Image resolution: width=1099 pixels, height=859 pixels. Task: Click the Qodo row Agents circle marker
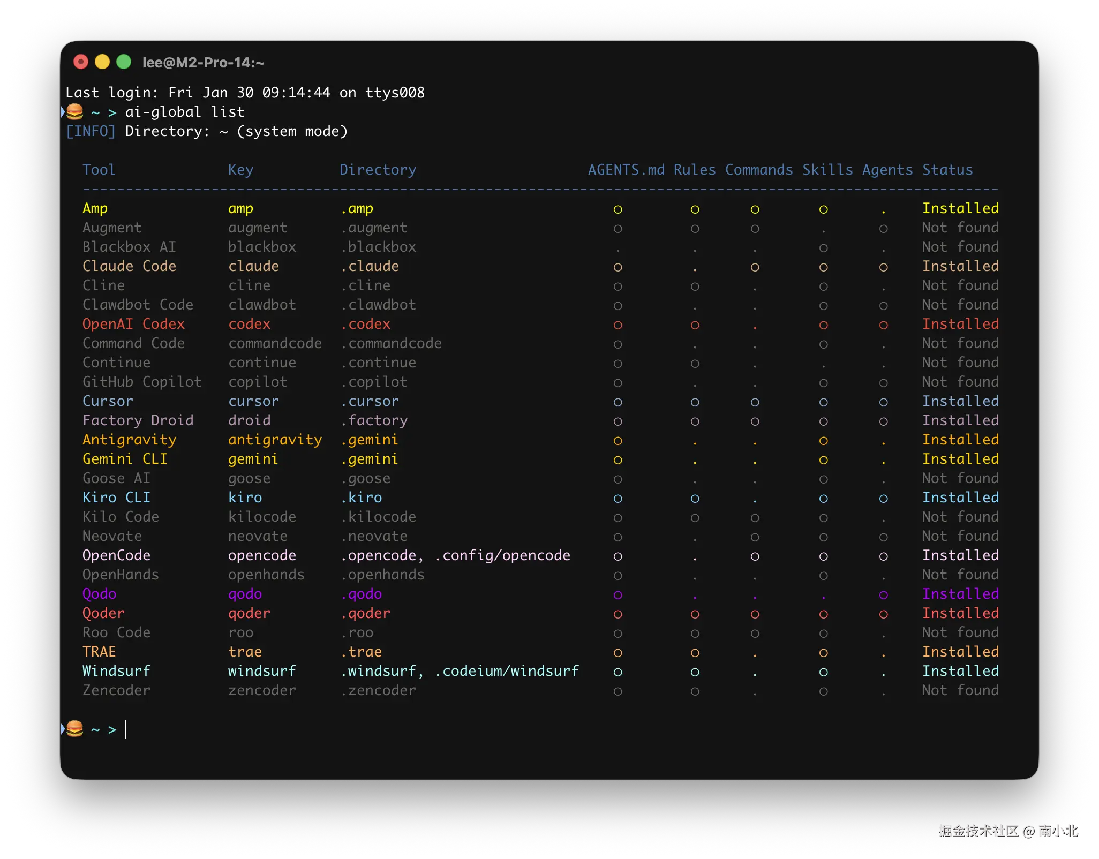(x=883, y=595)
